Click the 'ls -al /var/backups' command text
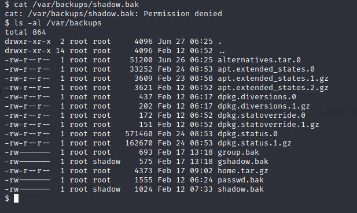Viewport: 357px width, 213px height. [x=58, y=23]
